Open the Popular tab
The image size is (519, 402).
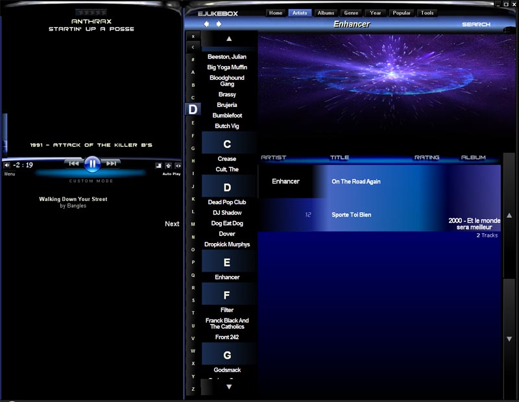[402, 13]
